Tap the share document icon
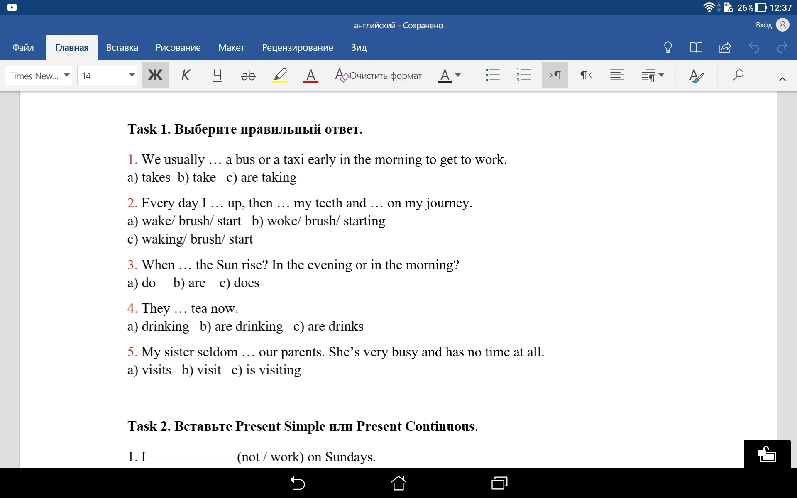This screenshot has width=797, height=498. click(725, 47)
